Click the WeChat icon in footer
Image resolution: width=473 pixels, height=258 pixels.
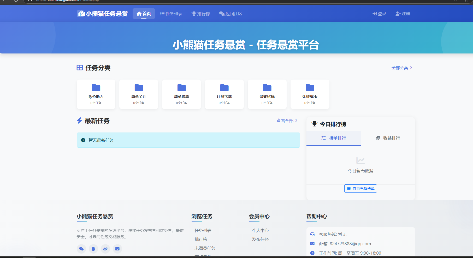(x=81, y=249)
